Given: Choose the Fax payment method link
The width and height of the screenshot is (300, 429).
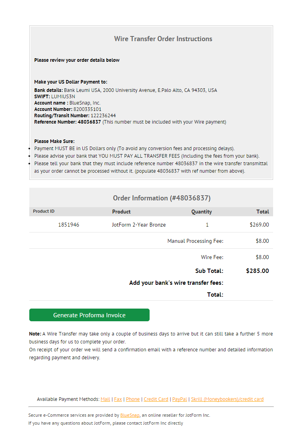Looking at the screenshot, I should (118, 399).
